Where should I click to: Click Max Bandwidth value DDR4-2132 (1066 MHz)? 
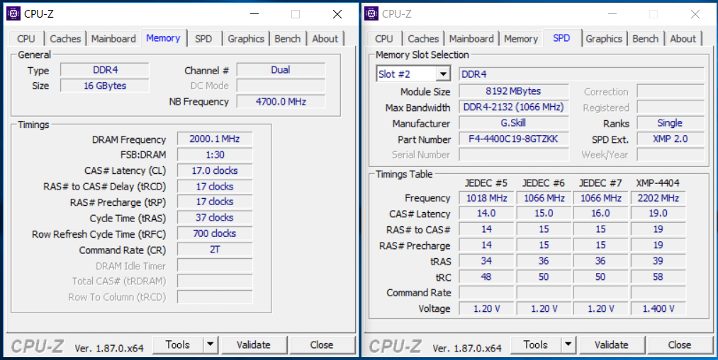[x=514, y=107]
